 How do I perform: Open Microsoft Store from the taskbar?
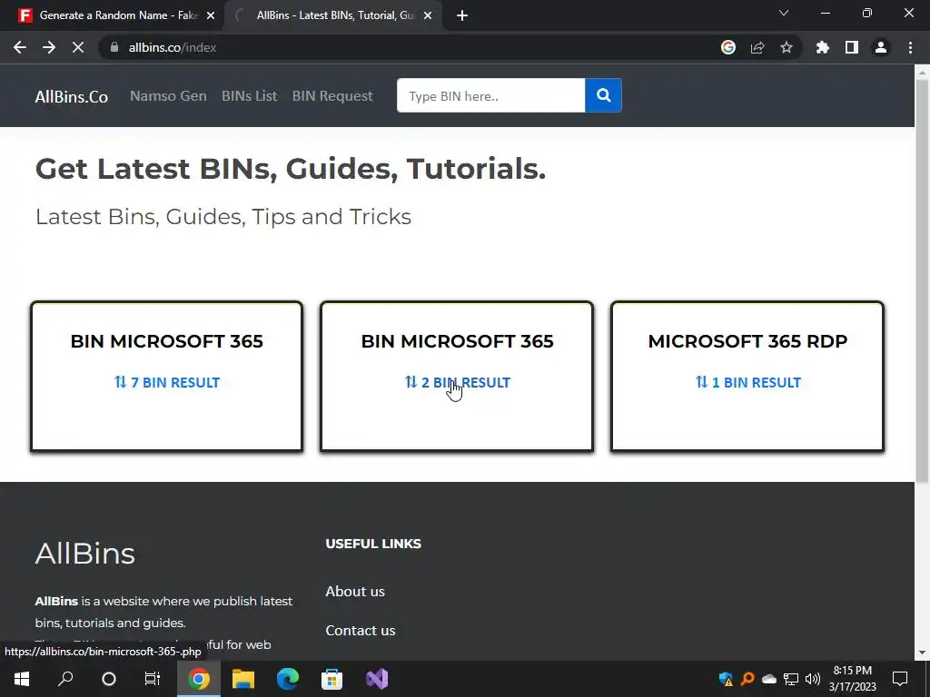point(332,679)
